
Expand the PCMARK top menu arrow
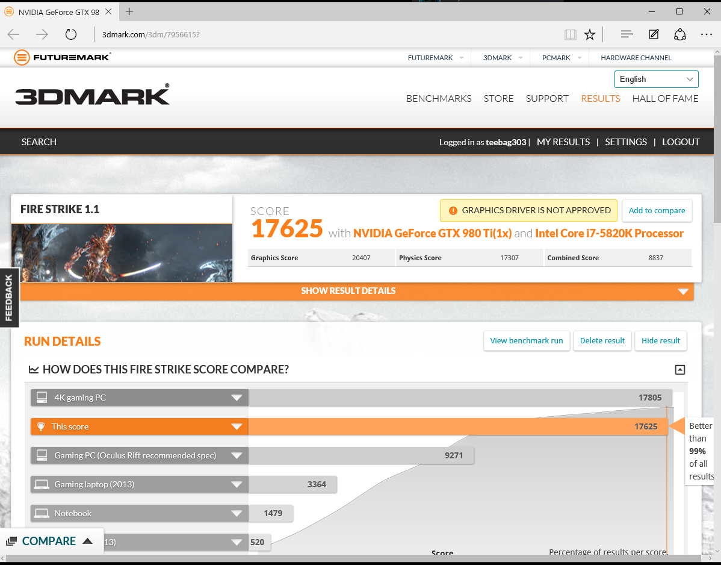580,57
